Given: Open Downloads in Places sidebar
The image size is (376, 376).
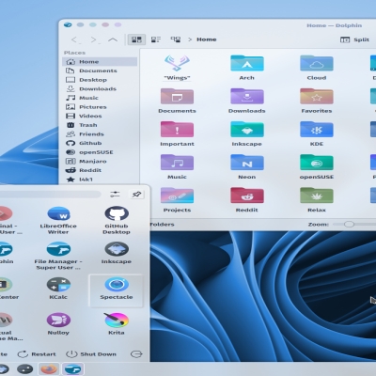Looking at the screenshot, I should [x=100, y=89].
